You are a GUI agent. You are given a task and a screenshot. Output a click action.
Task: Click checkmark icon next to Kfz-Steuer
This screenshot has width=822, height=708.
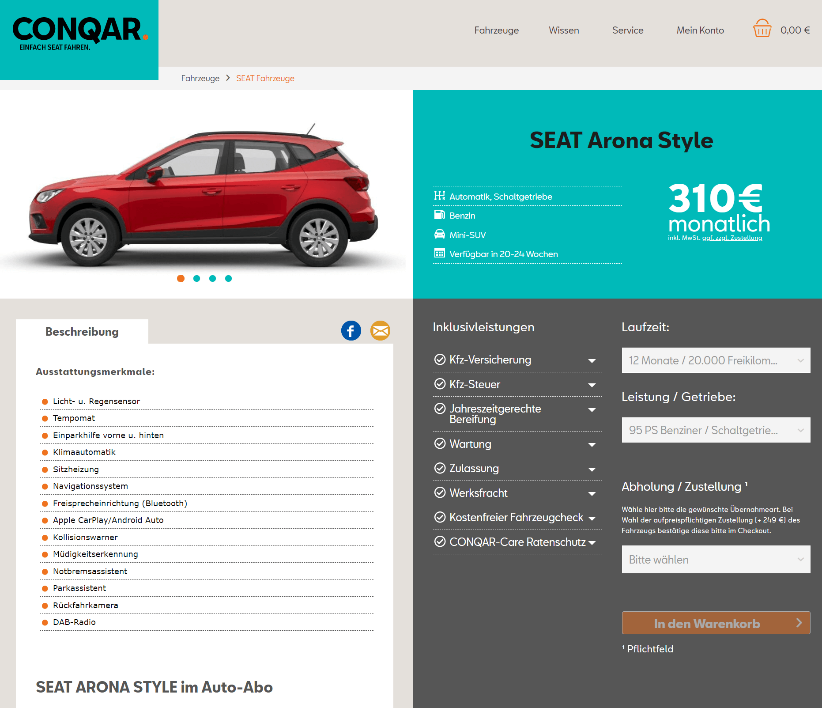point(440,384)
